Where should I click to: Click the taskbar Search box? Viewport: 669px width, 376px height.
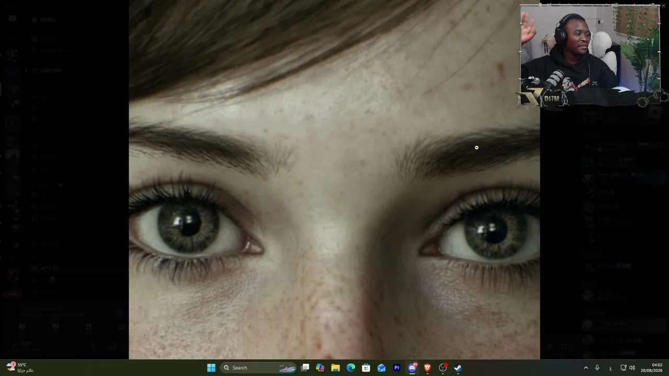pos(259,368)
